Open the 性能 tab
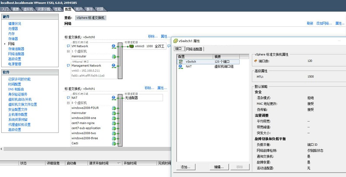 [x=58, y=9]
